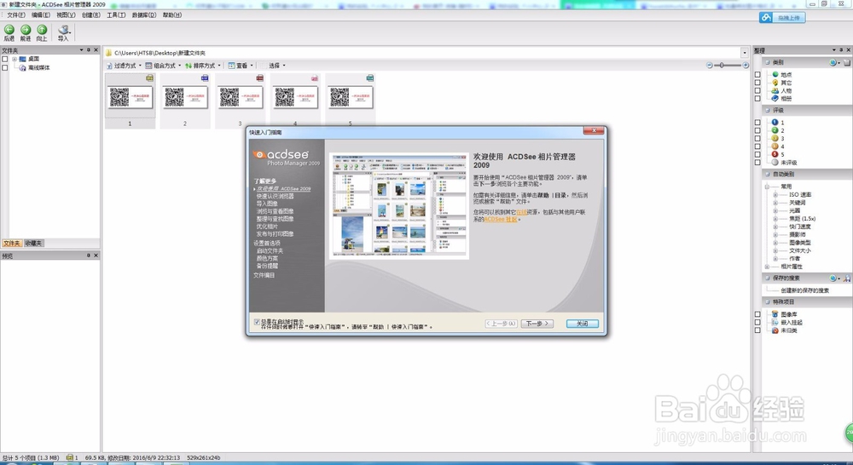Viewport: 853px width, 465px height.
Task: Go back with the 后退 arrow icon
Action: tap(9, 30)
